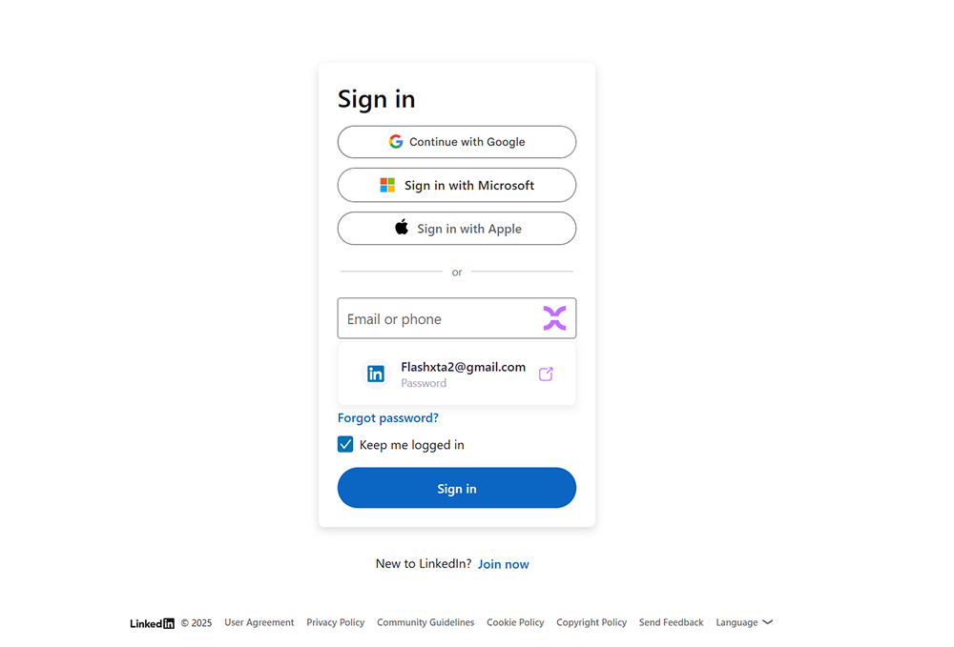This screenshot has height=647, width=954.
Task: Uncheck Keep me logged in checkbox
Action: click(x=345, y=444)
